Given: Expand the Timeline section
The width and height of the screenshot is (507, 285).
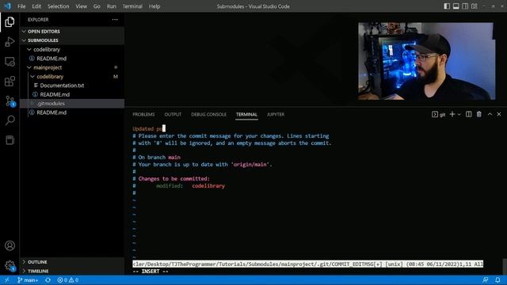Looking at the screenshot, I should [x=72, y=271].
